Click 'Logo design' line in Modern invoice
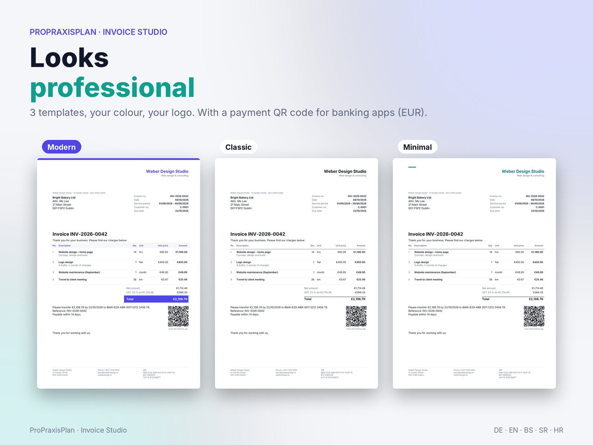Screen dimensions: 593x445 click(66, 262)
